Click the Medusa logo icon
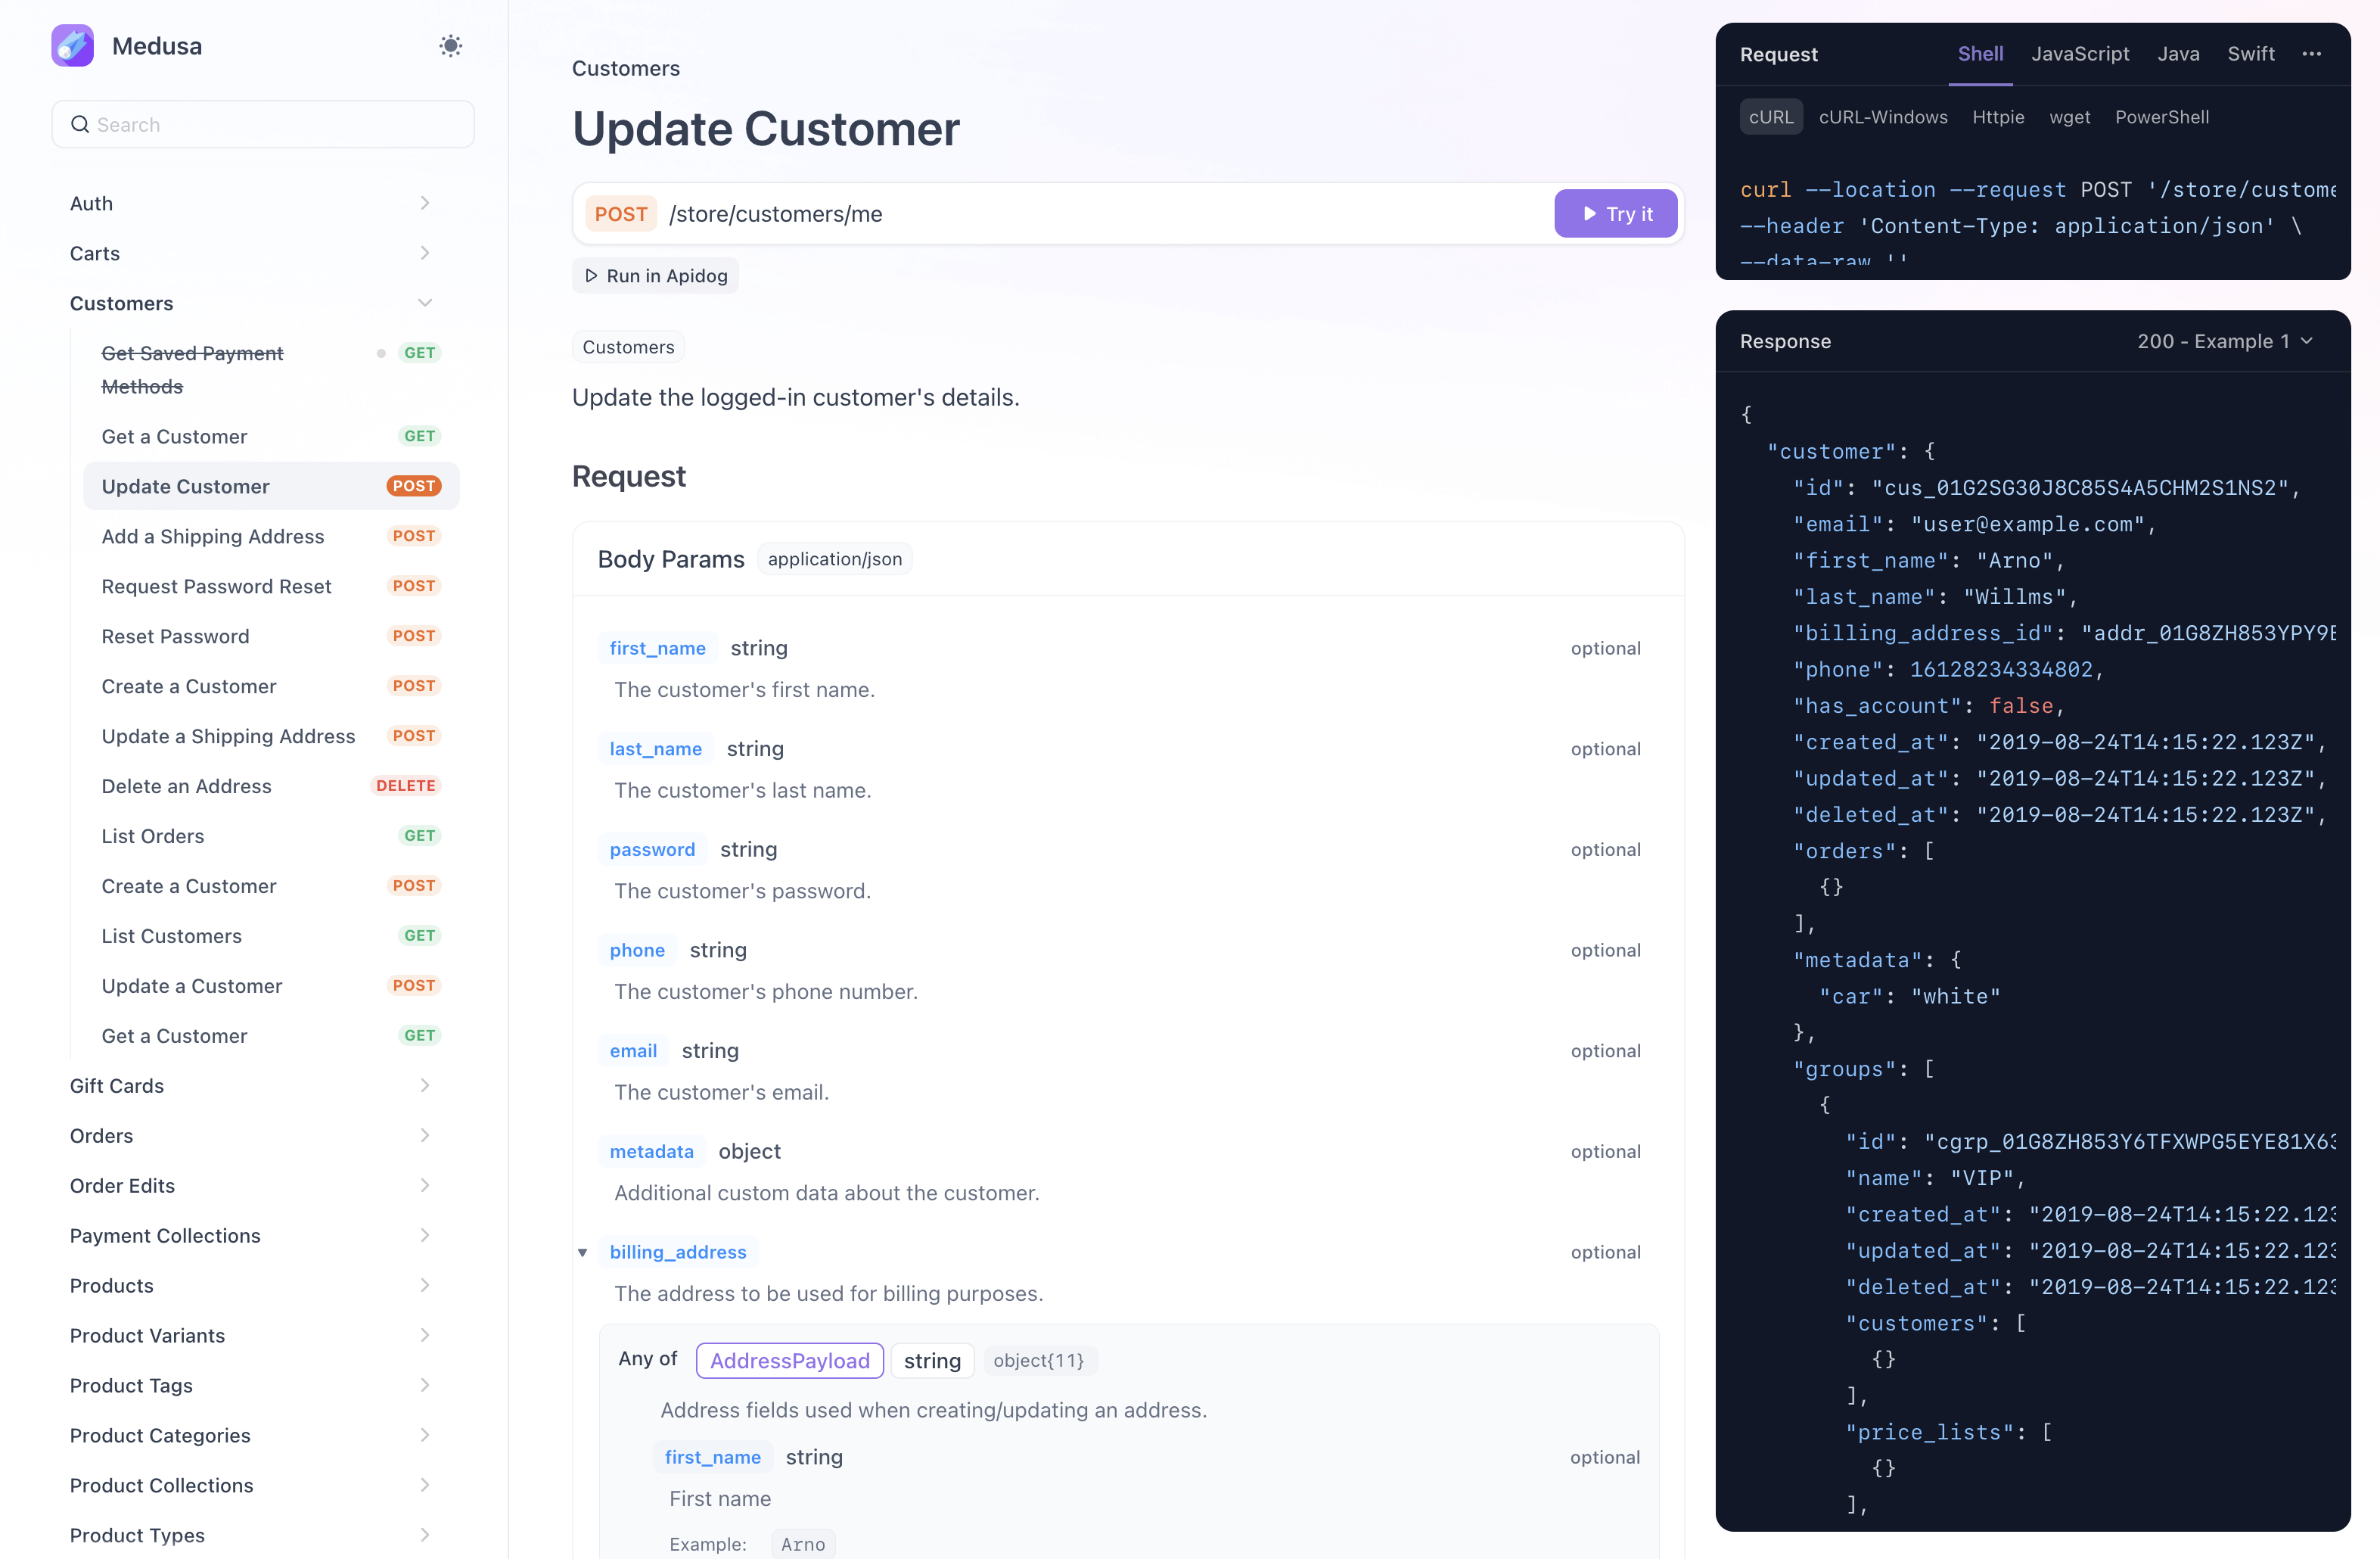The image size is (2380, 1559). pos(73,46)
